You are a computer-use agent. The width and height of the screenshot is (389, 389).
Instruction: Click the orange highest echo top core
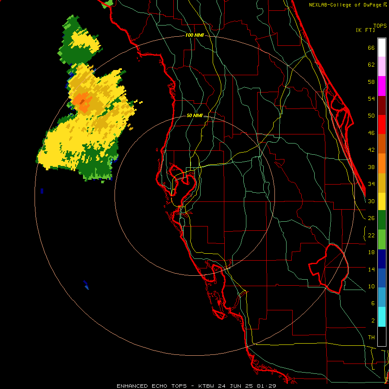[82, 102]
